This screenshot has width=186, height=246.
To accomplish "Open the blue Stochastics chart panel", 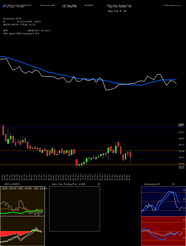I will 163,201.
